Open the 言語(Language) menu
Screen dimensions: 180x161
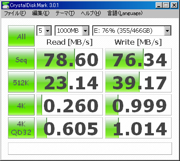tap(125, 13)
